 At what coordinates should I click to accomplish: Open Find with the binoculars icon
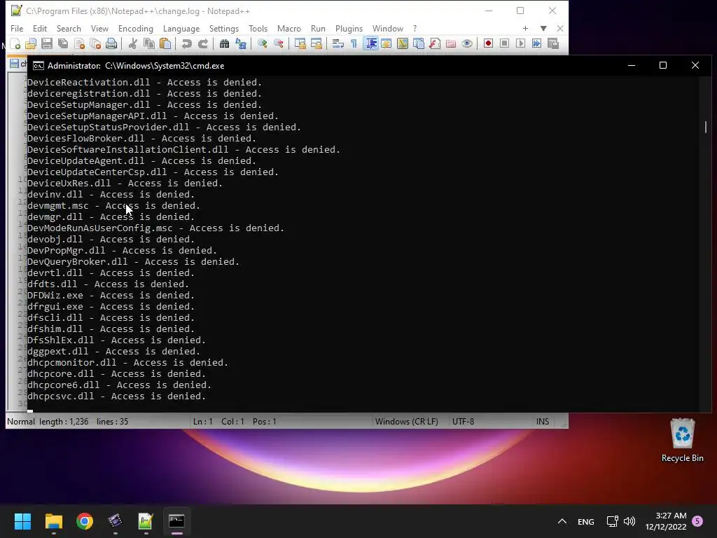point(224,43)
